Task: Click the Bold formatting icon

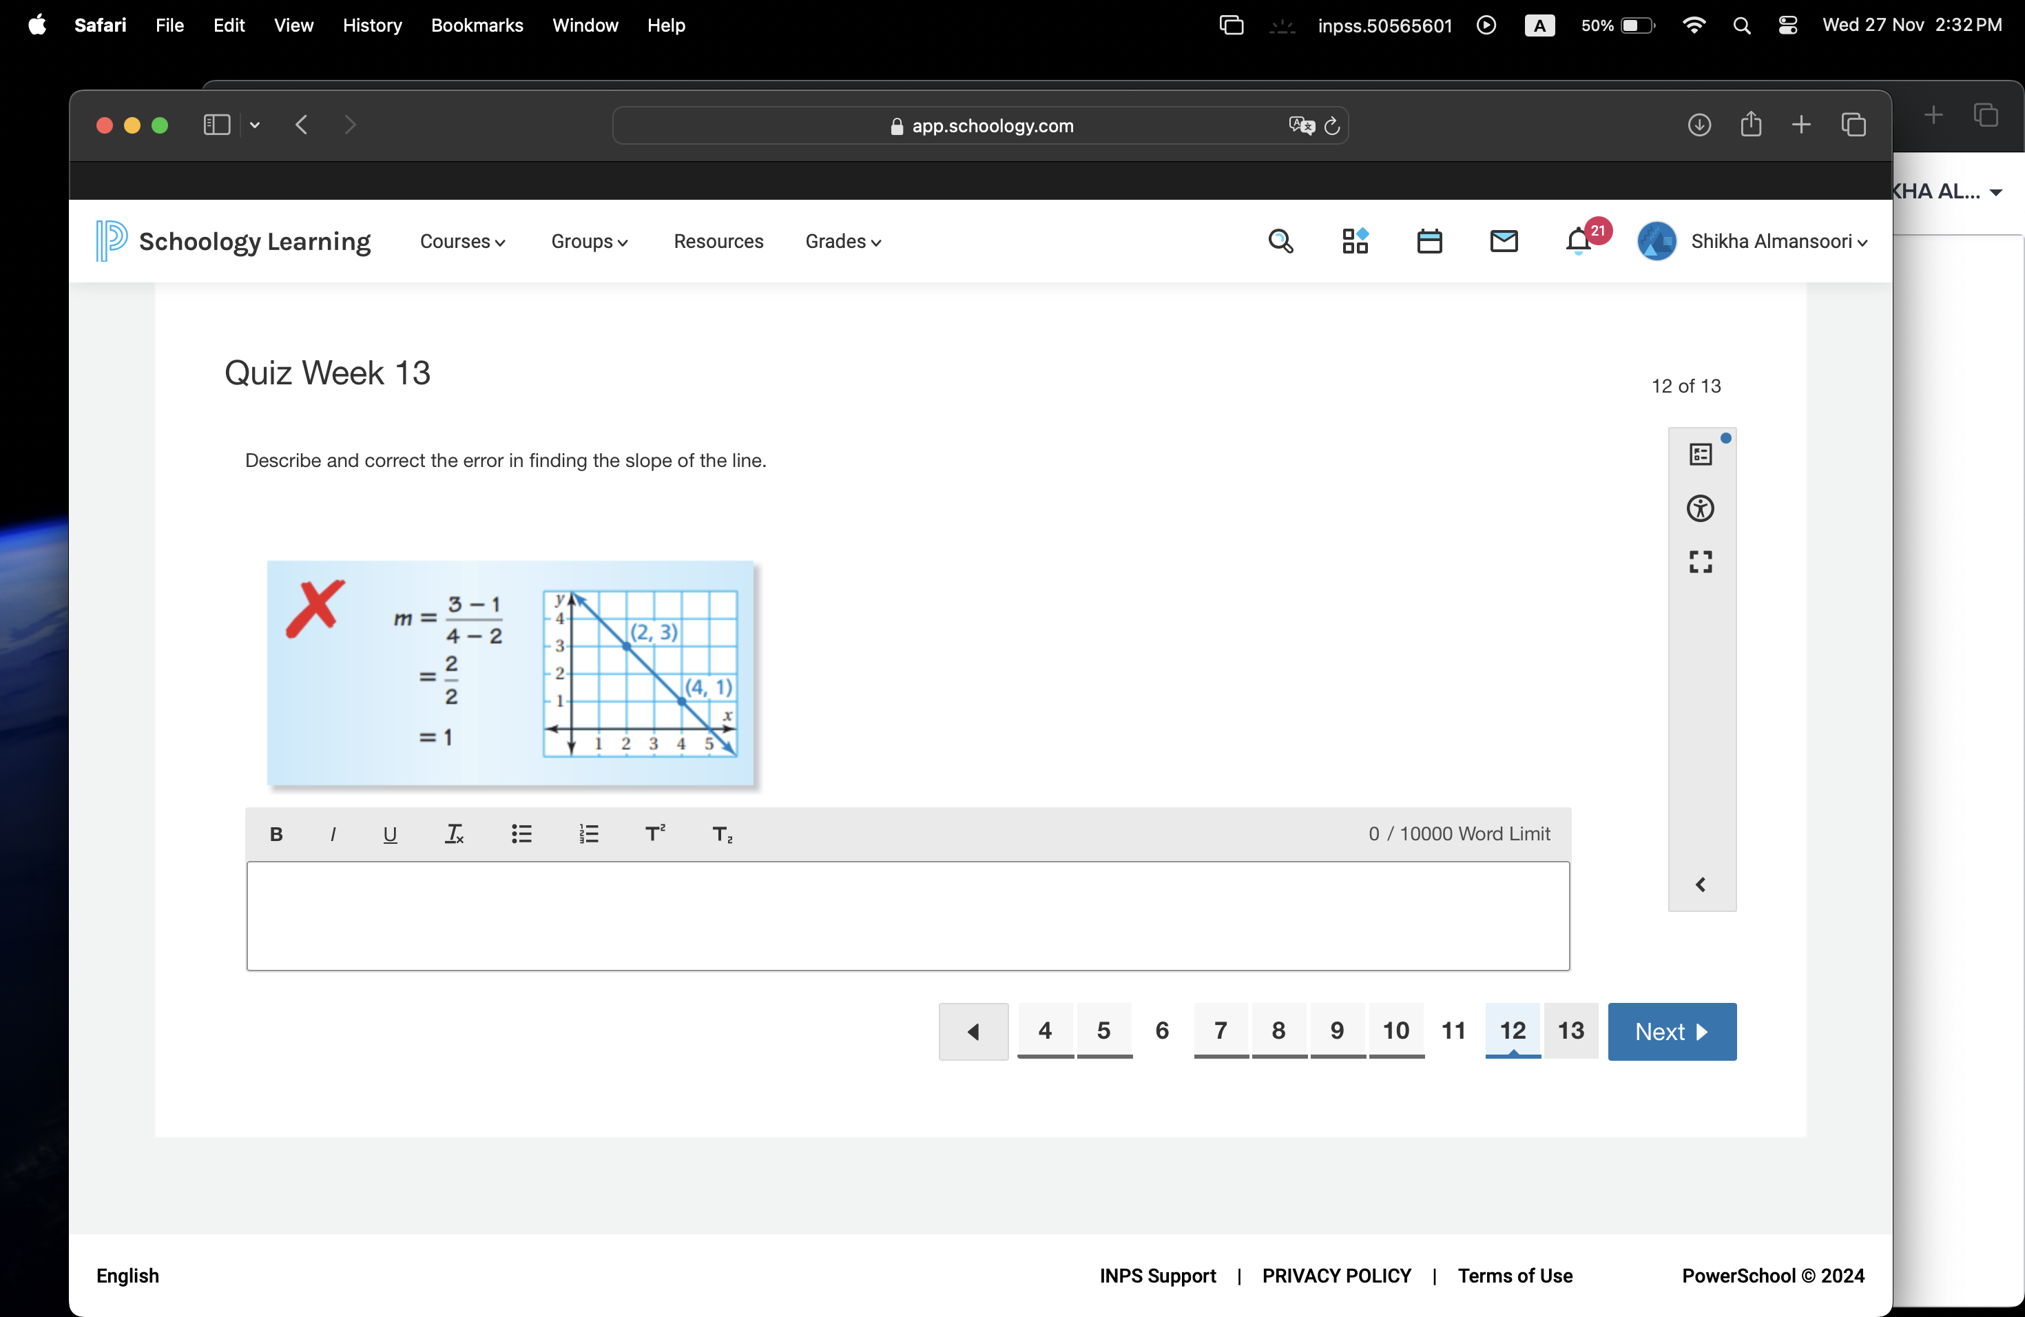Action: click(276, 833)
